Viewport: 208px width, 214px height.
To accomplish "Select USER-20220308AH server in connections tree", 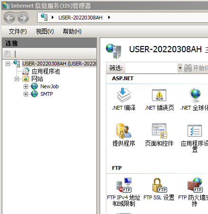I will 59,64.
